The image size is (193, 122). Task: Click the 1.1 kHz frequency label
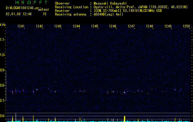2,40
